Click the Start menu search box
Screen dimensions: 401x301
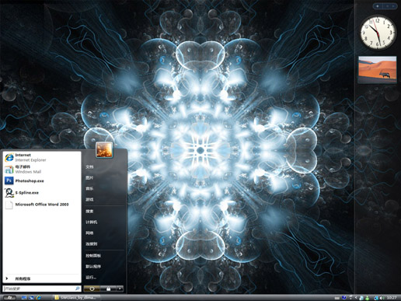click(x=41, y=289)
